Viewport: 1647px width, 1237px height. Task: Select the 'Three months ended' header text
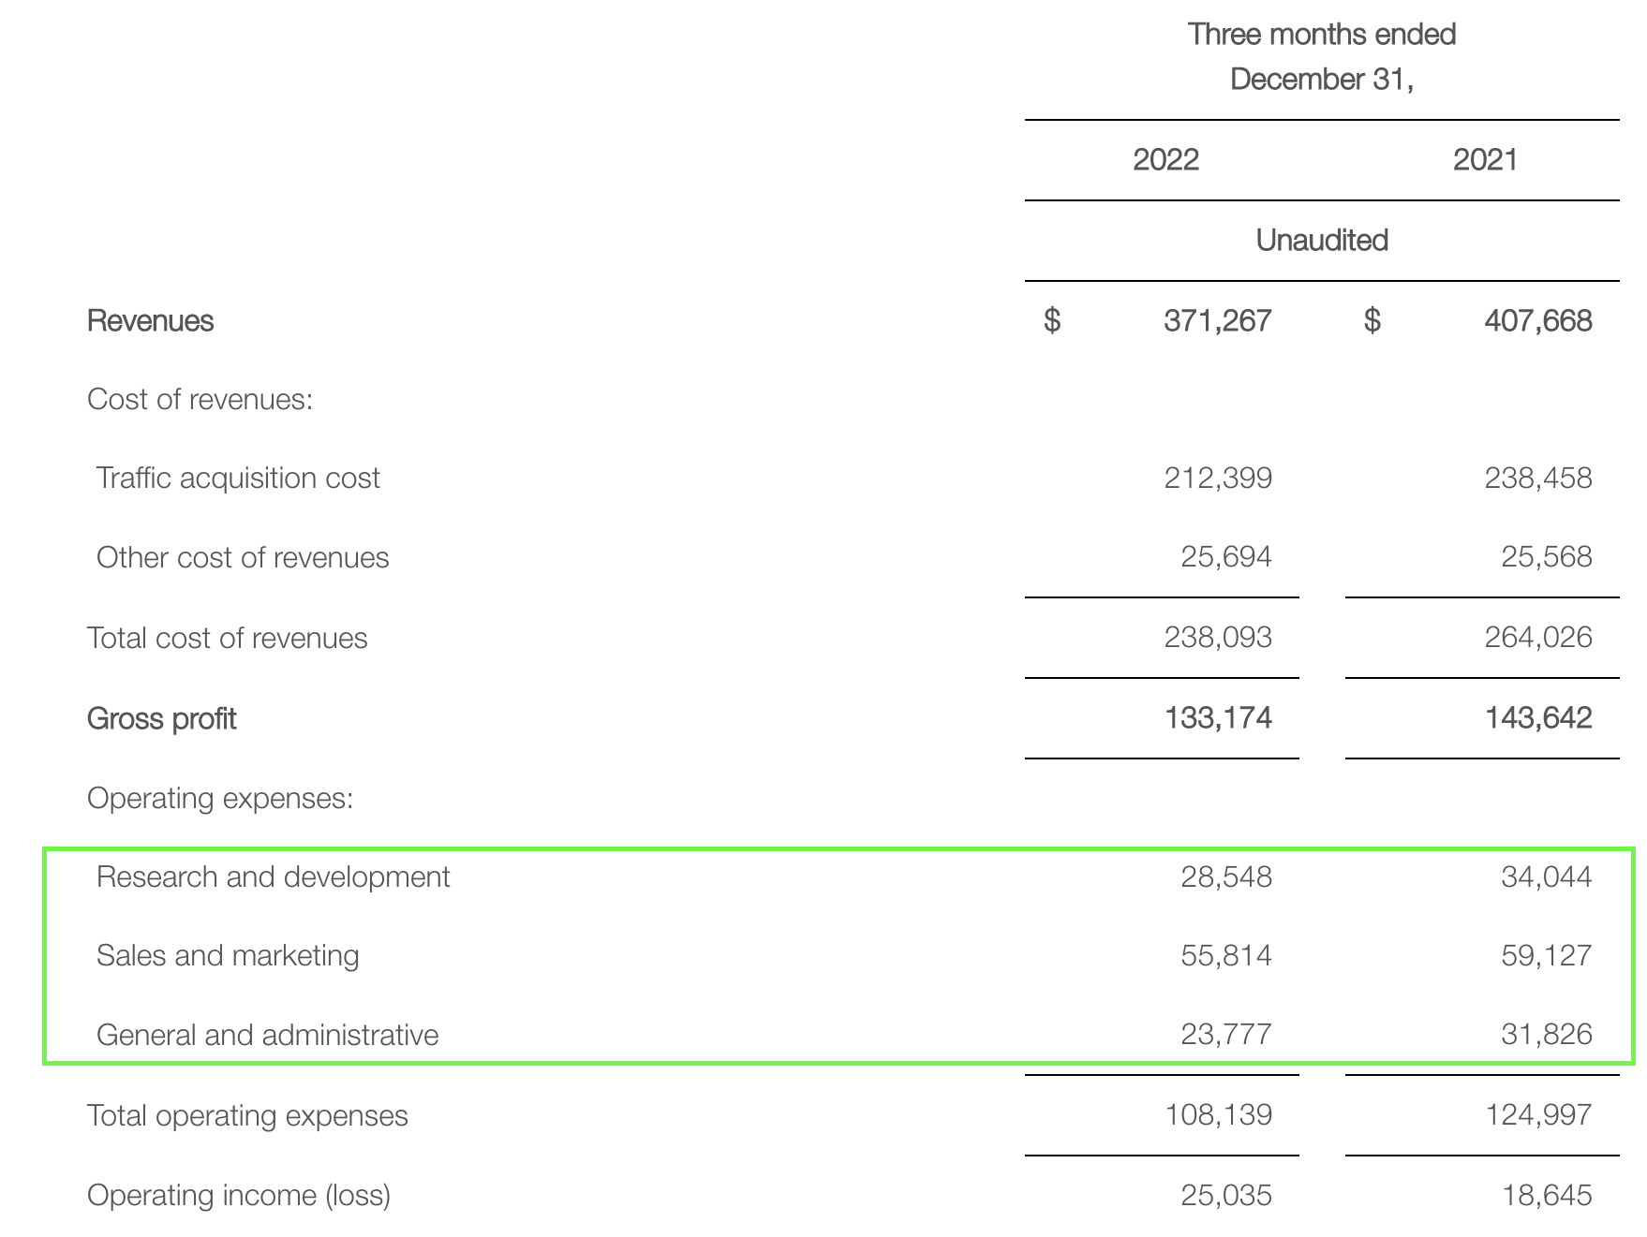[1322, 35]
